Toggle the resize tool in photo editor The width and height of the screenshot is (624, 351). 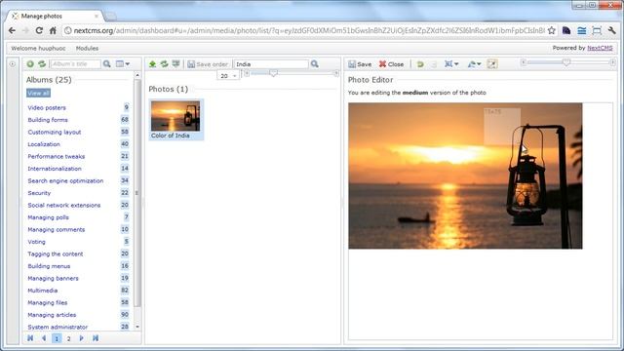[492, 64]
